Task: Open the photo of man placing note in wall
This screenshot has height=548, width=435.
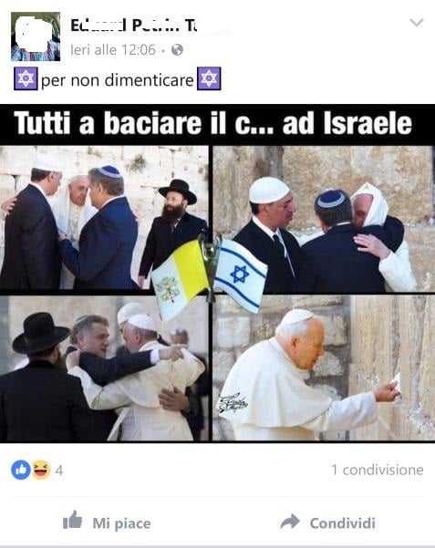Action: [323, 368]
